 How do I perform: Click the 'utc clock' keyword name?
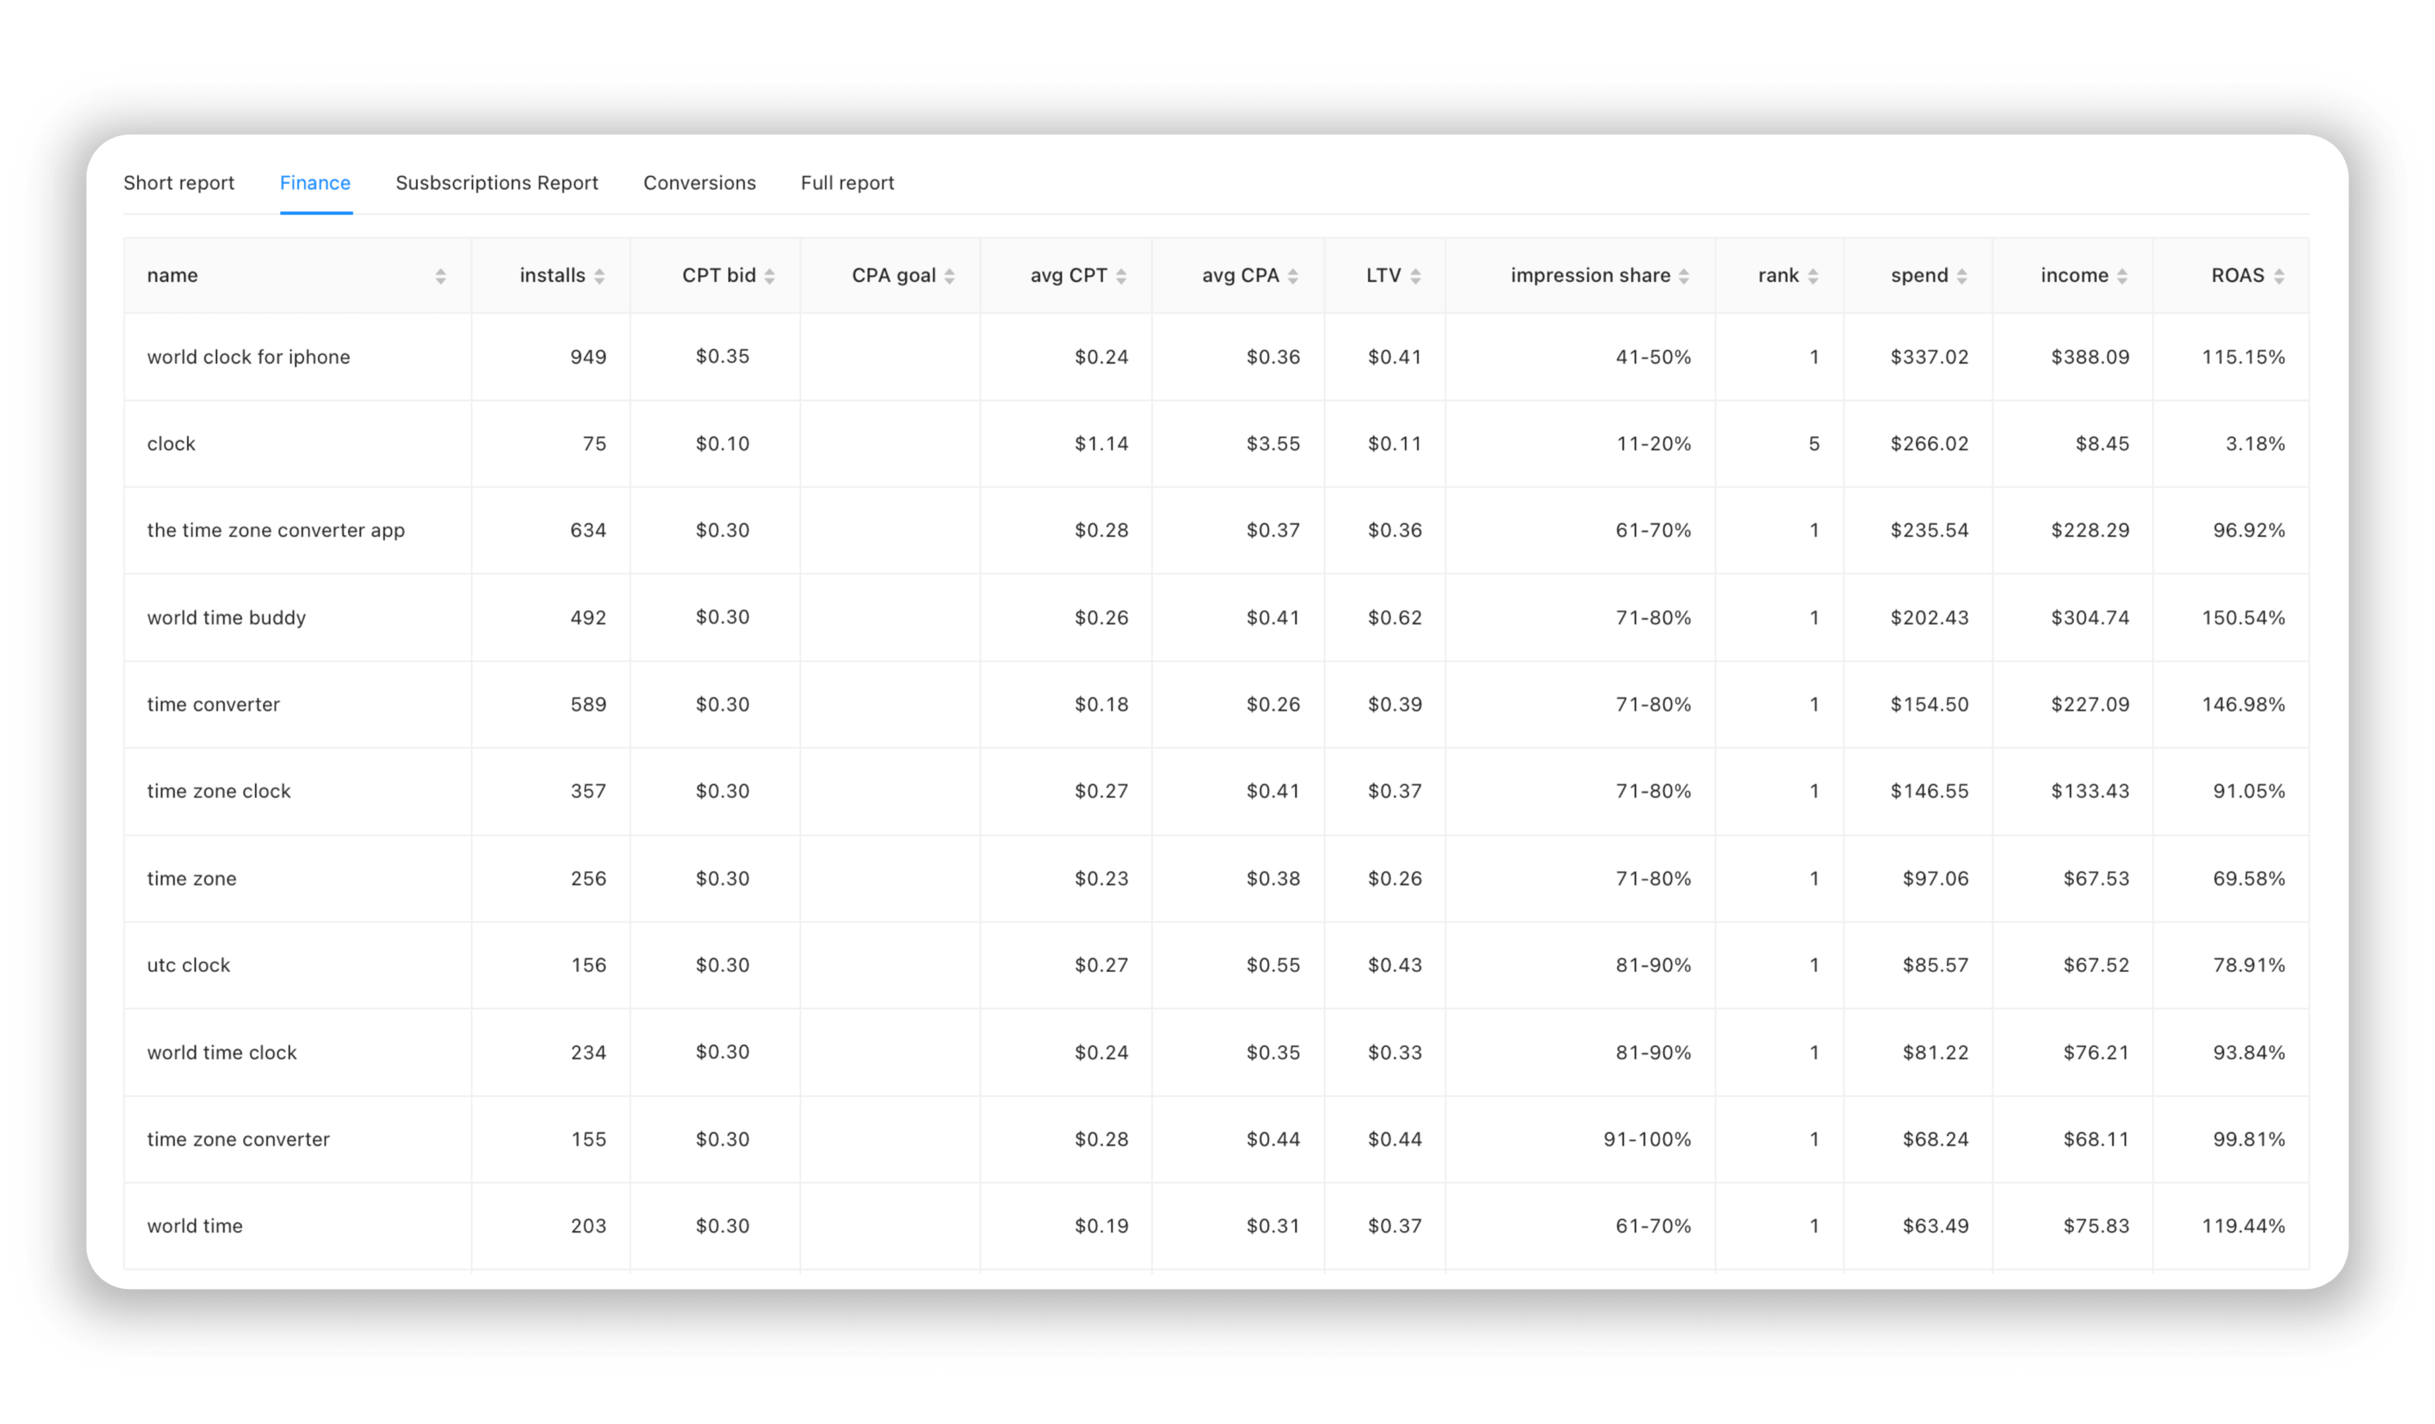coord(188,965)
